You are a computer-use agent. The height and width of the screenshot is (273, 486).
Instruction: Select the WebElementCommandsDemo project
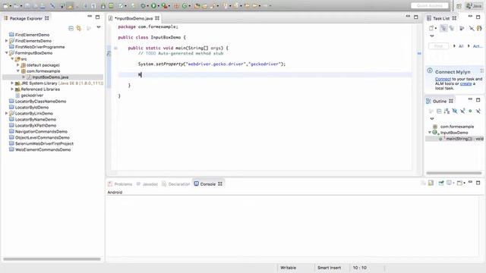coord(43,149)
